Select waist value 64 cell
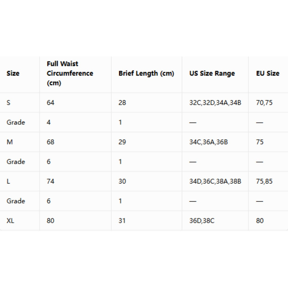288x288 pixels. (x=51, y=102)
